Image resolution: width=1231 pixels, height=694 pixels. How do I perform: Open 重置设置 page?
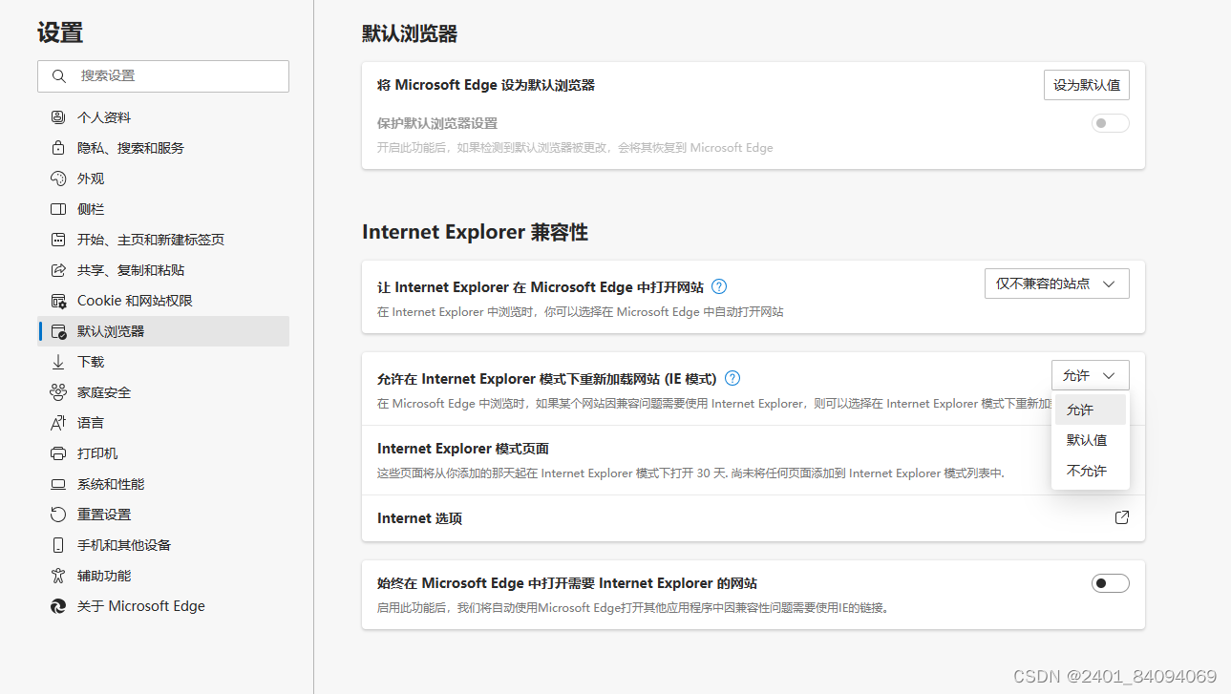163,515
